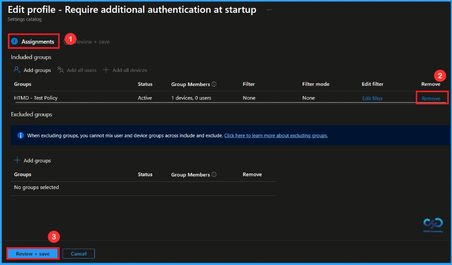Open the ellipsis menu next to the profile title

pyautogui.click(x=269, y=9)
